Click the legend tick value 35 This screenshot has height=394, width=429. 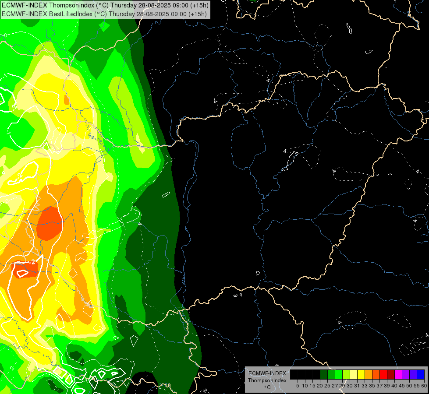click(372, 386)
